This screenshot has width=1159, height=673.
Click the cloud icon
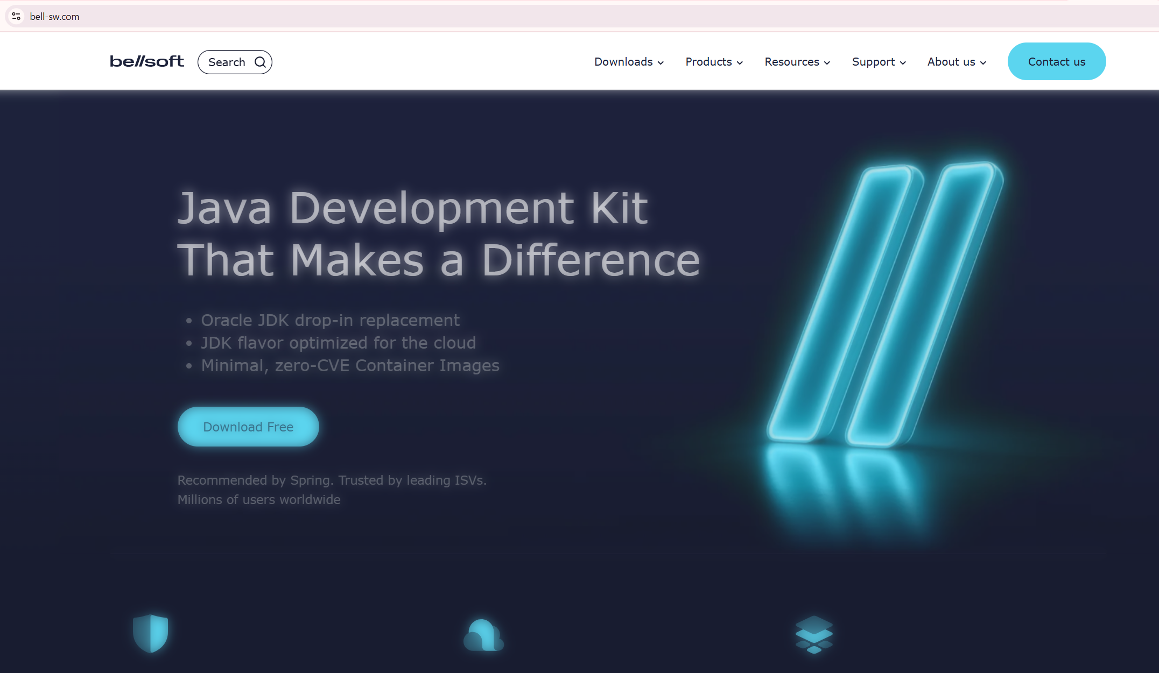pyautogui.click(x=483, y=635)
